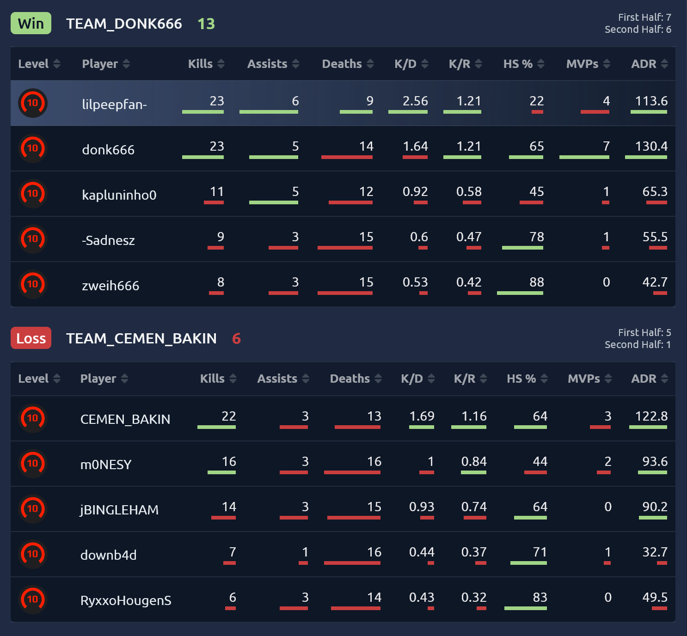Screen dimensions: 687x636
Task: Sort TEAM_CEMEN_BAKIN table by HS %
Action: 528,379
